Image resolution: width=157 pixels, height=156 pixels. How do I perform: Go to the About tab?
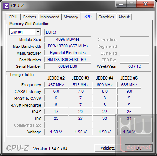pyautogui.click(x=124, y=17)
